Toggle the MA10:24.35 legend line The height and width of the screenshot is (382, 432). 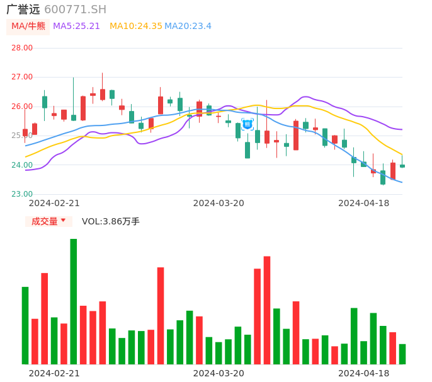point(135,26)
